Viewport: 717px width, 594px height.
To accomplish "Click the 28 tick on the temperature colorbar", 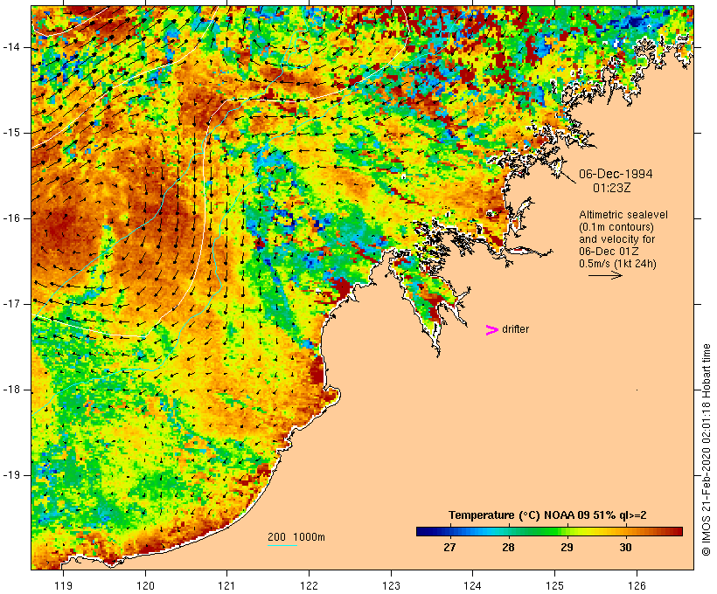I will (507, 548).
